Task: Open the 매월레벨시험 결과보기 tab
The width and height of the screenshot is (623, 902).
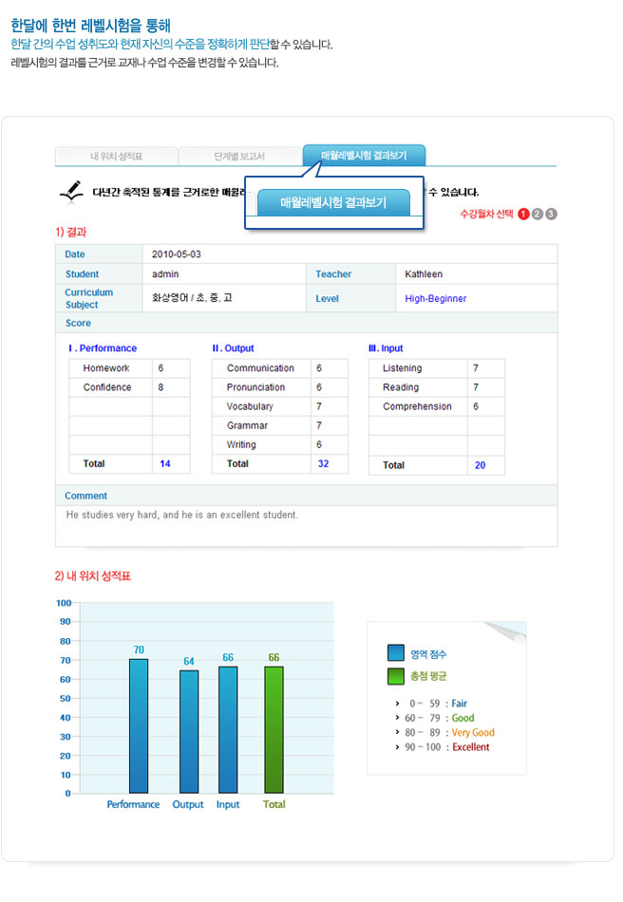Action: [364, 156]
